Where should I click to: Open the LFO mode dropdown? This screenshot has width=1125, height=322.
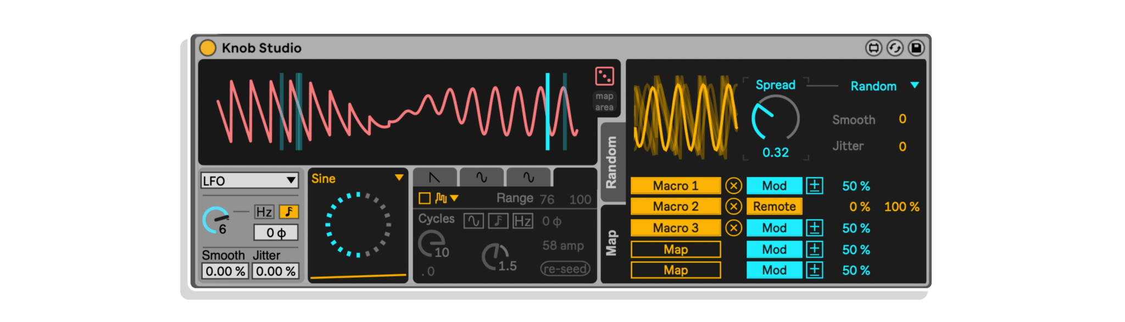(x=249, y=180)
